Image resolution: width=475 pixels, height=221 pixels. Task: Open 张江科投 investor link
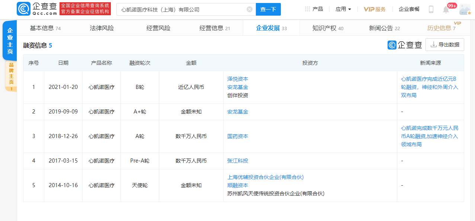click(238, 161)
